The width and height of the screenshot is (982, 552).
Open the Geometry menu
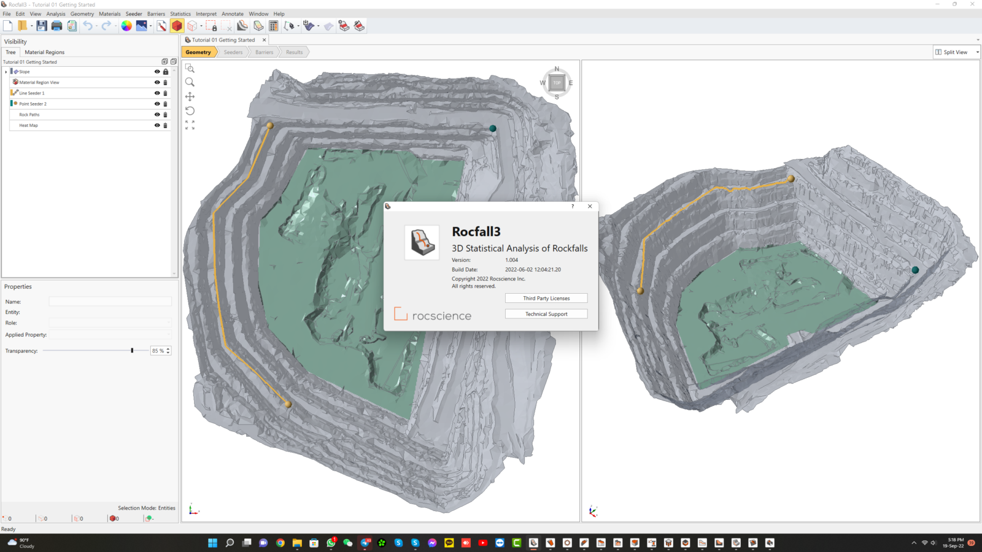tap(82, 13)
